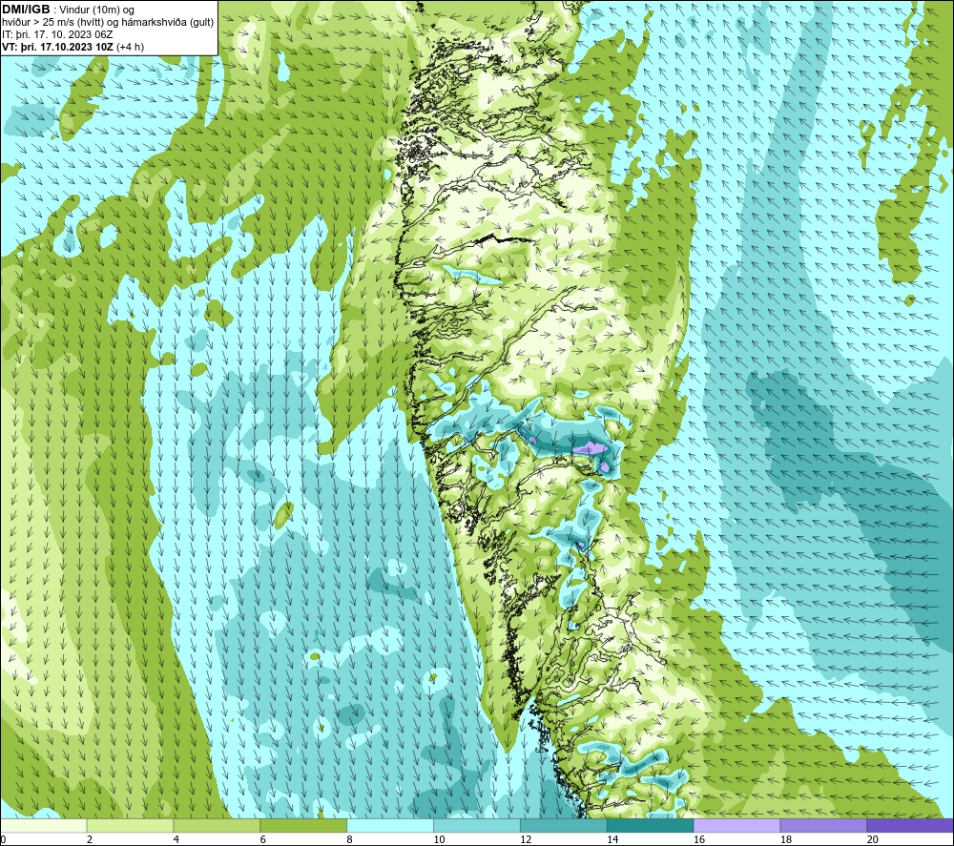Click the legend value label 4
Image resolution: width=954 pixels, height=846 pixels.
(176, 839)
